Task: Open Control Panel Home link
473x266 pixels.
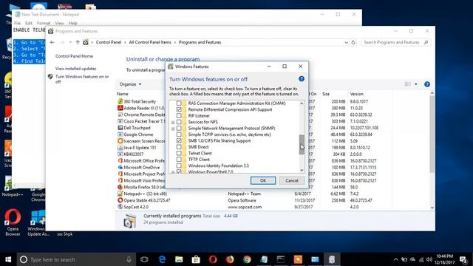Action: pyautogui.click(x=74, y=56)
